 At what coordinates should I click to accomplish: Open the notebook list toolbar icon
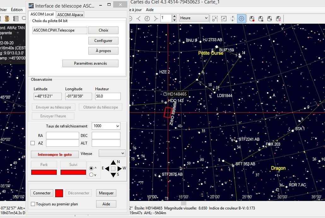click(16, 19)
